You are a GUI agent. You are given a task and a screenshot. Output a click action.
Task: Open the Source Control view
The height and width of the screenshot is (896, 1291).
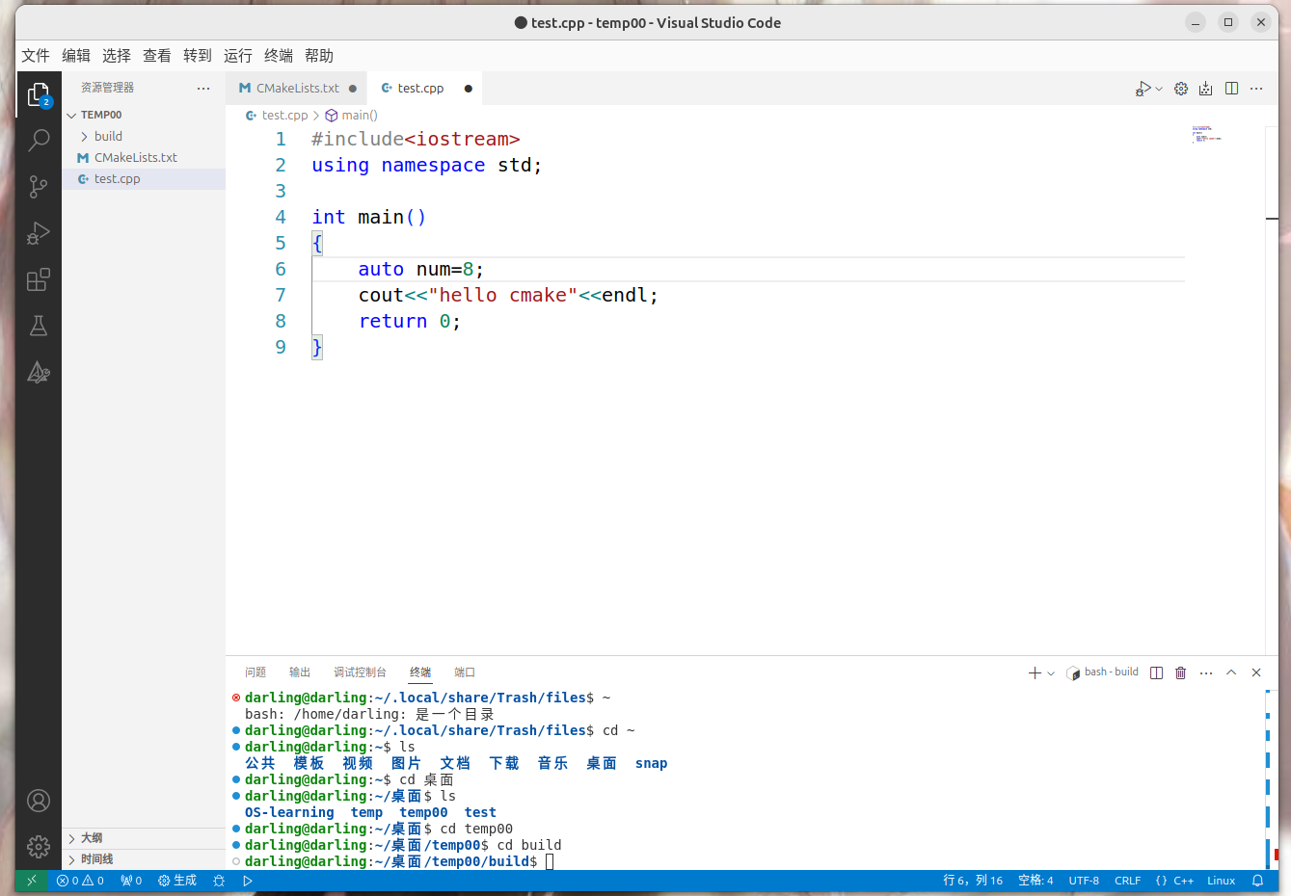39,187
